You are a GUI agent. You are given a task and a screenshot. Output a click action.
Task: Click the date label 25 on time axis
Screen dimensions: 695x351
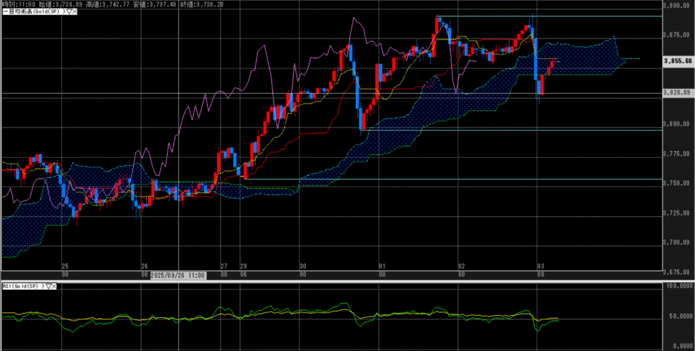[x=65, y=267]
